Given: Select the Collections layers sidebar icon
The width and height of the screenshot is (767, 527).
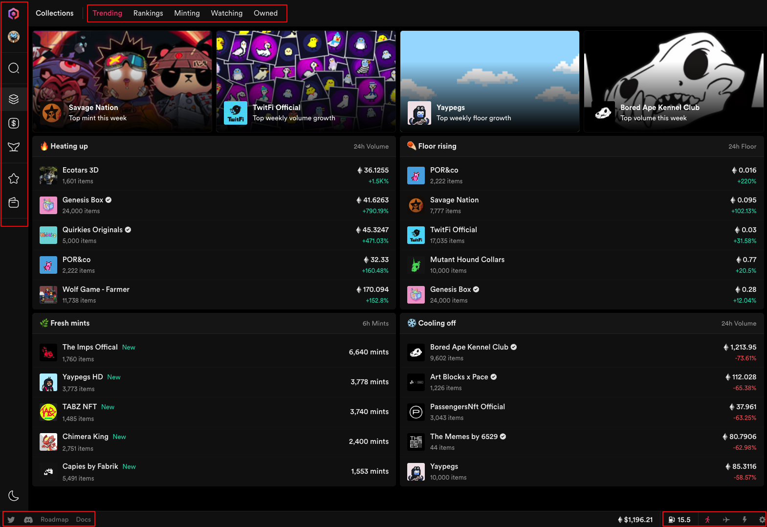Looking at the screenshot, I should pos(14,99).
